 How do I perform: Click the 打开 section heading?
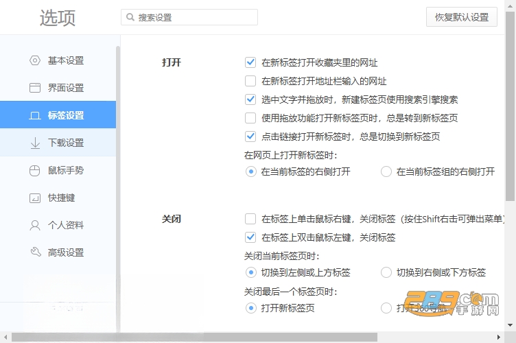pyautogui.click(x=172, y=62)
